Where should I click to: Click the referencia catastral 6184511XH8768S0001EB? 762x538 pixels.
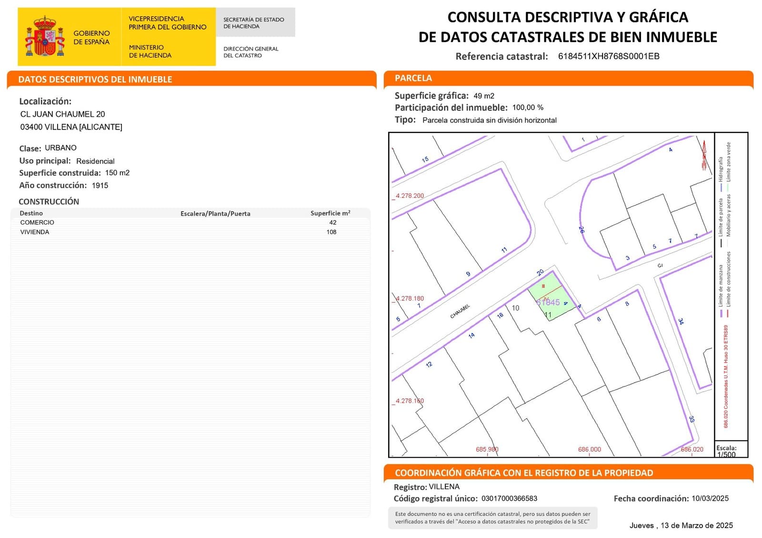coord(609,56)
